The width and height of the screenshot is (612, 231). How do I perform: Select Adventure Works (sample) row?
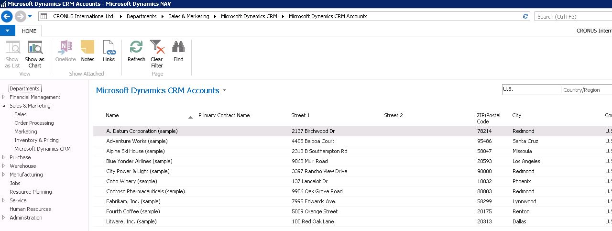coord(352,141)
